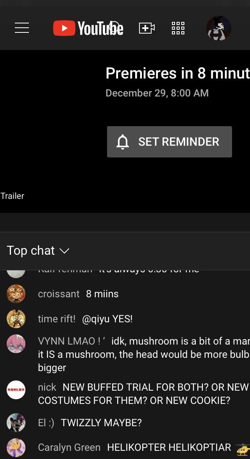This screenshot has height=459, width=250.
Task: Open the Create video camera icon
Action: click(146, 28)
